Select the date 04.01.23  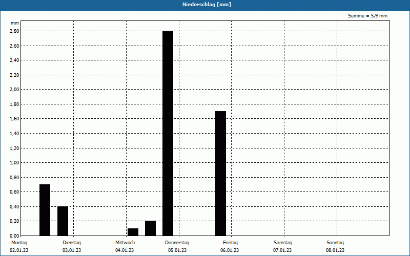(125, 250)
